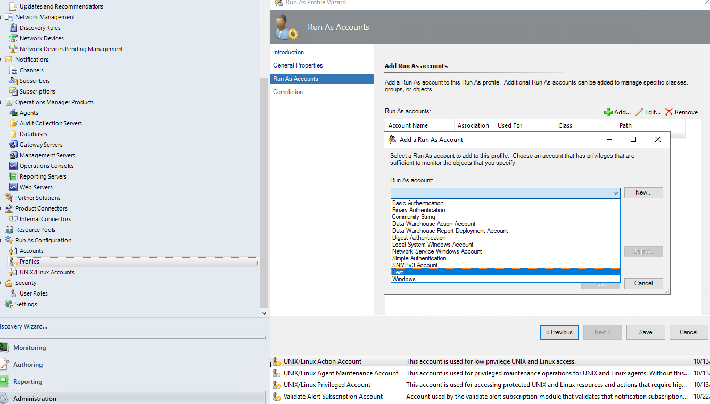This screenshot has height=404, width=710.
Task: Collapse the Network Management node
Action: tap(2, 17)
